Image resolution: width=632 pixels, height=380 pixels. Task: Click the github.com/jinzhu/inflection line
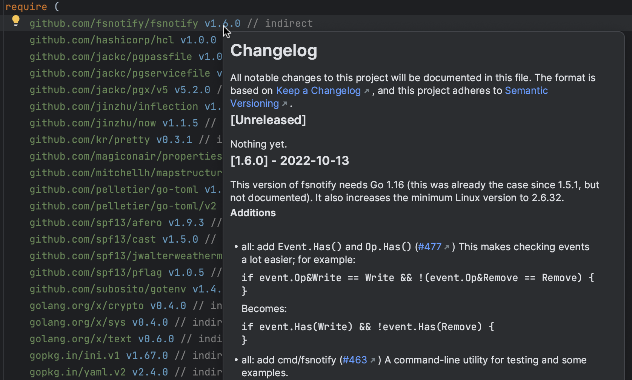pos(126,106)
